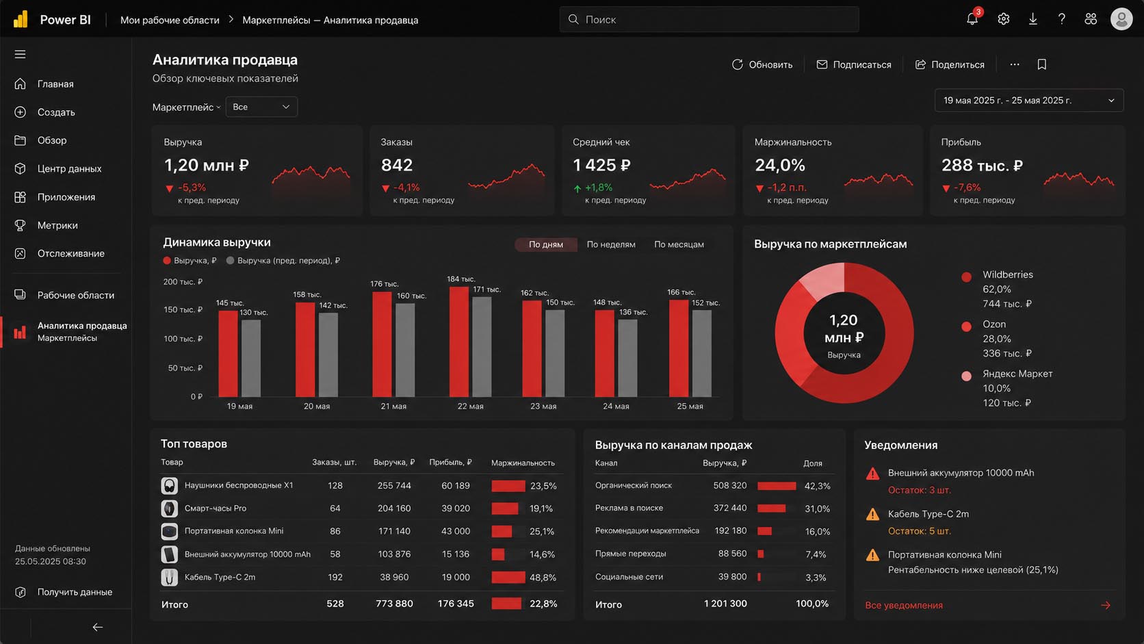The image size is (1144, 644).
Task: Open settings gear in top bar
Action: (1003, 19)
